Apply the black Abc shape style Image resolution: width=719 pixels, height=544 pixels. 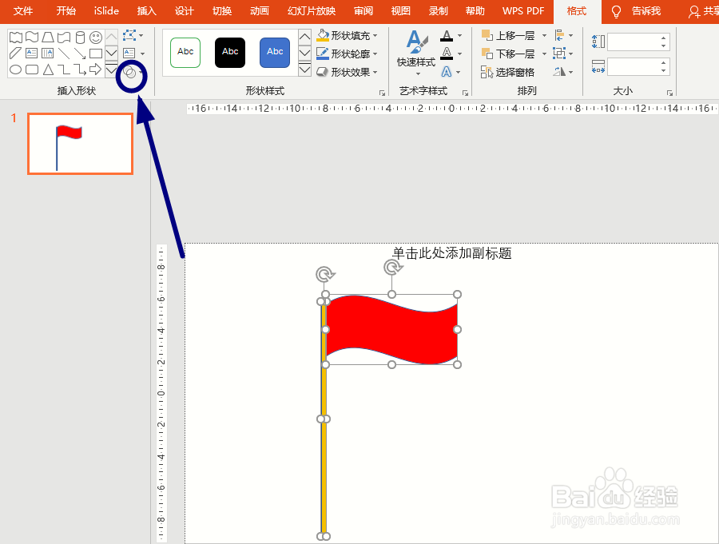[x=230, y=53]
